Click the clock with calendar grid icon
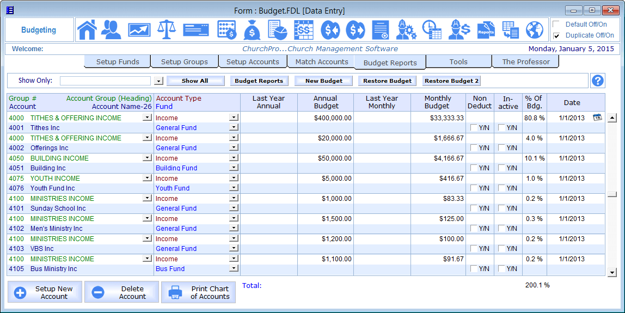Viewport: 625px width, 313px height. click(x=432, y=30)
